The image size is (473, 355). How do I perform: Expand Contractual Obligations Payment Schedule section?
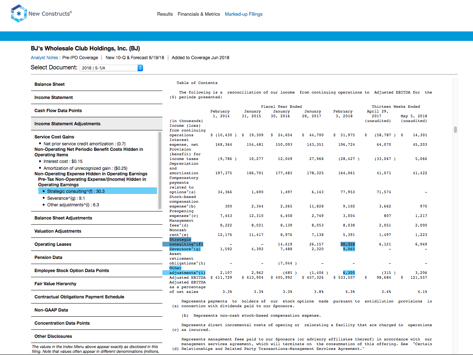coord(97,297)
